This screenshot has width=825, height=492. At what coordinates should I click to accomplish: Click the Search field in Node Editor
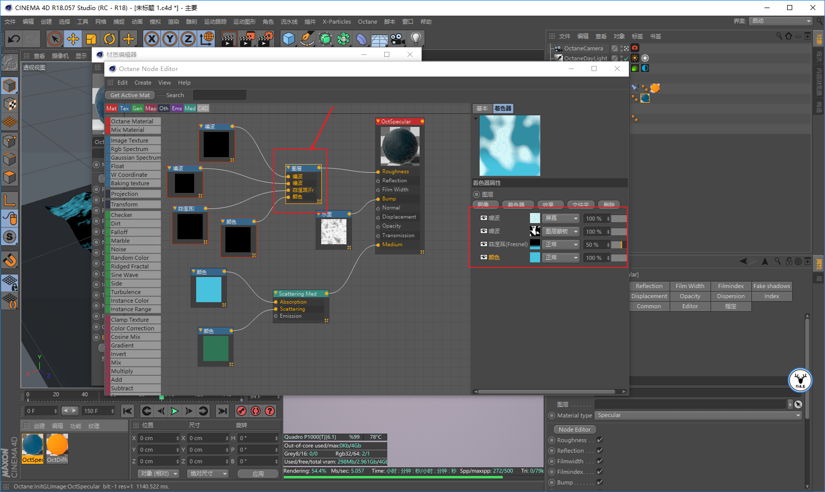coord(219,95)
